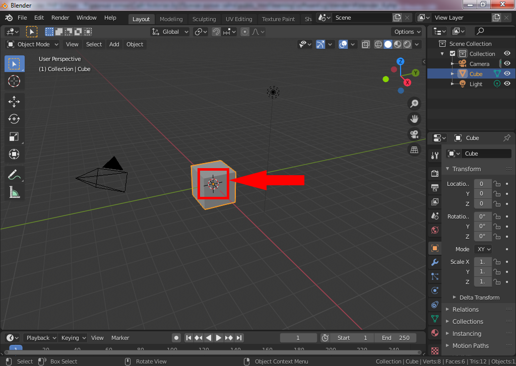Toggle visibility of Light object
Screen dimensions: 516x366
pyautogui.click(x=507, y=84)
